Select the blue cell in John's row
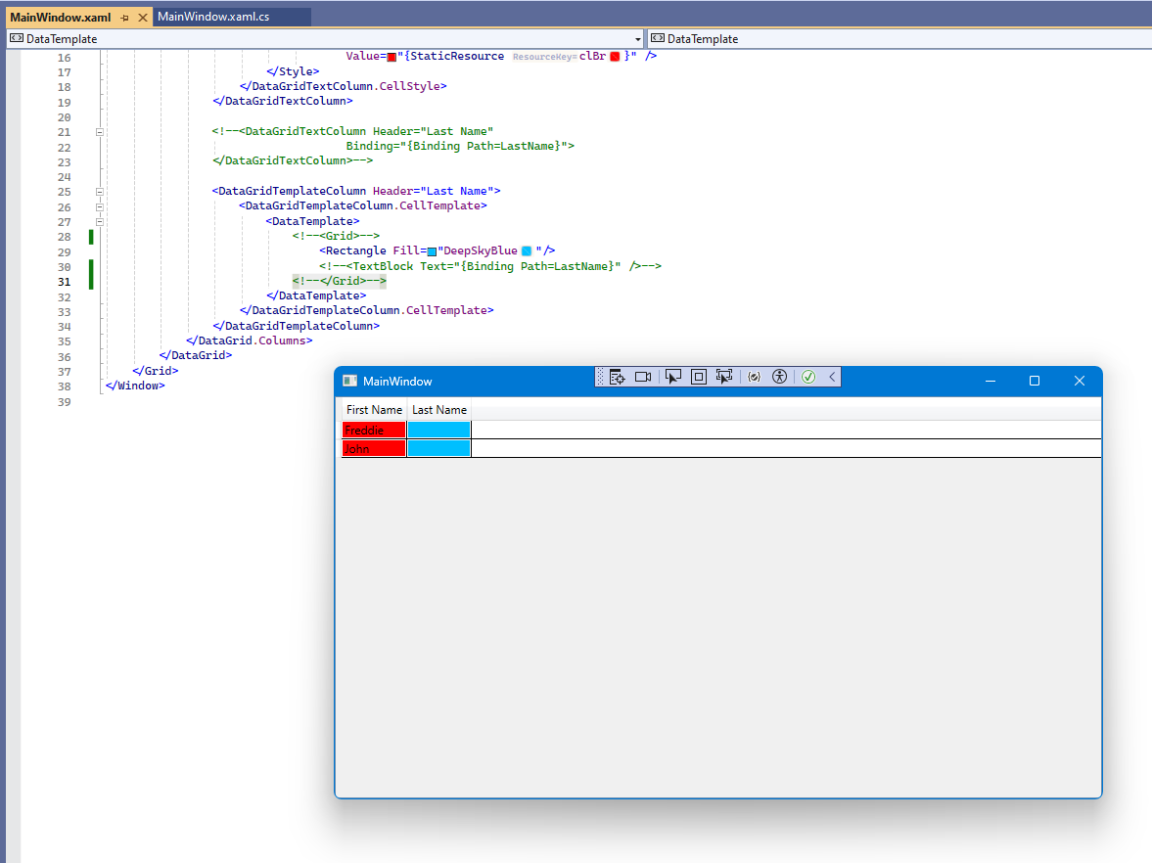Viewport: 1152px width, 863px height. 438,448
